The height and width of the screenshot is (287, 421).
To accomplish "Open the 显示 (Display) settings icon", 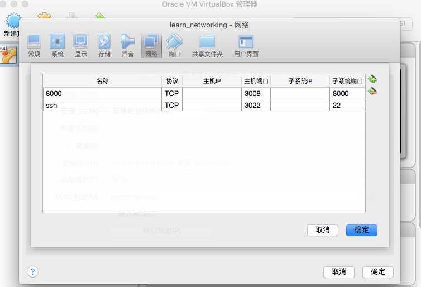I will coord(81,46).
